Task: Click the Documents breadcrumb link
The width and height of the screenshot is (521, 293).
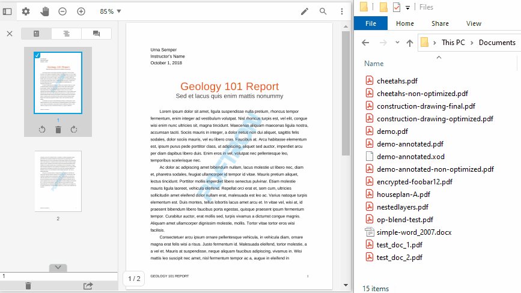Action: [x=496, y=43]
